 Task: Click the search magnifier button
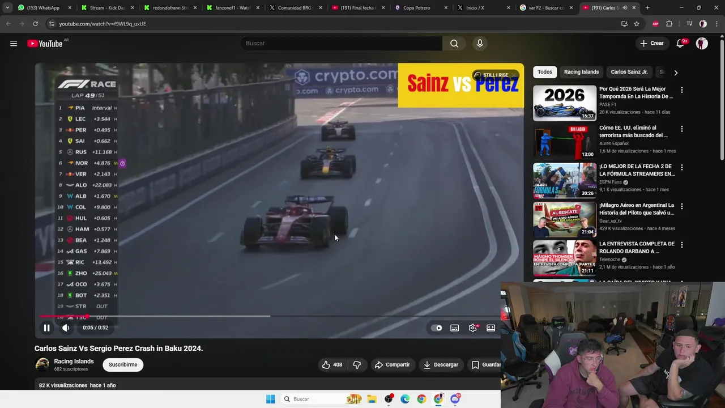point(454,44)
